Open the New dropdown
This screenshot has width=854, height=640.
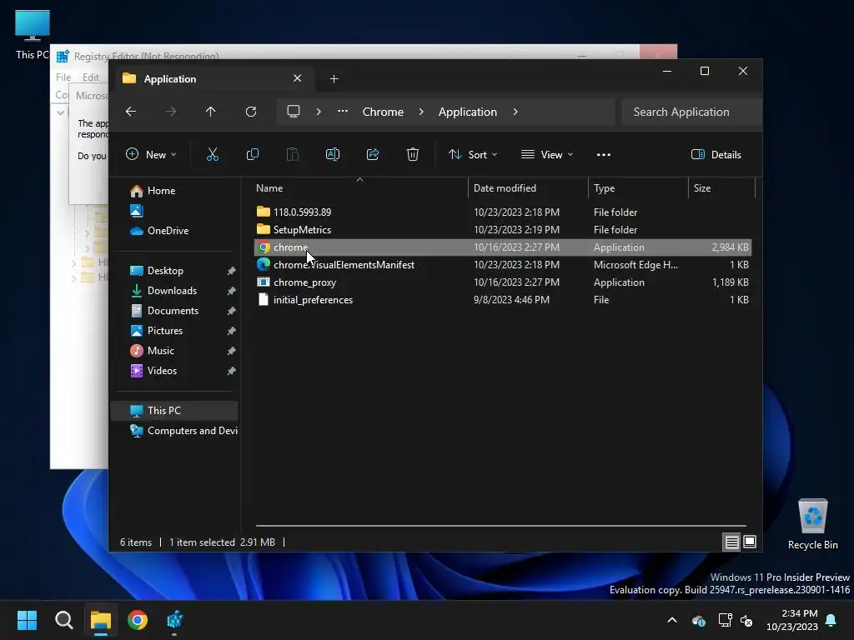coord(151,154)
